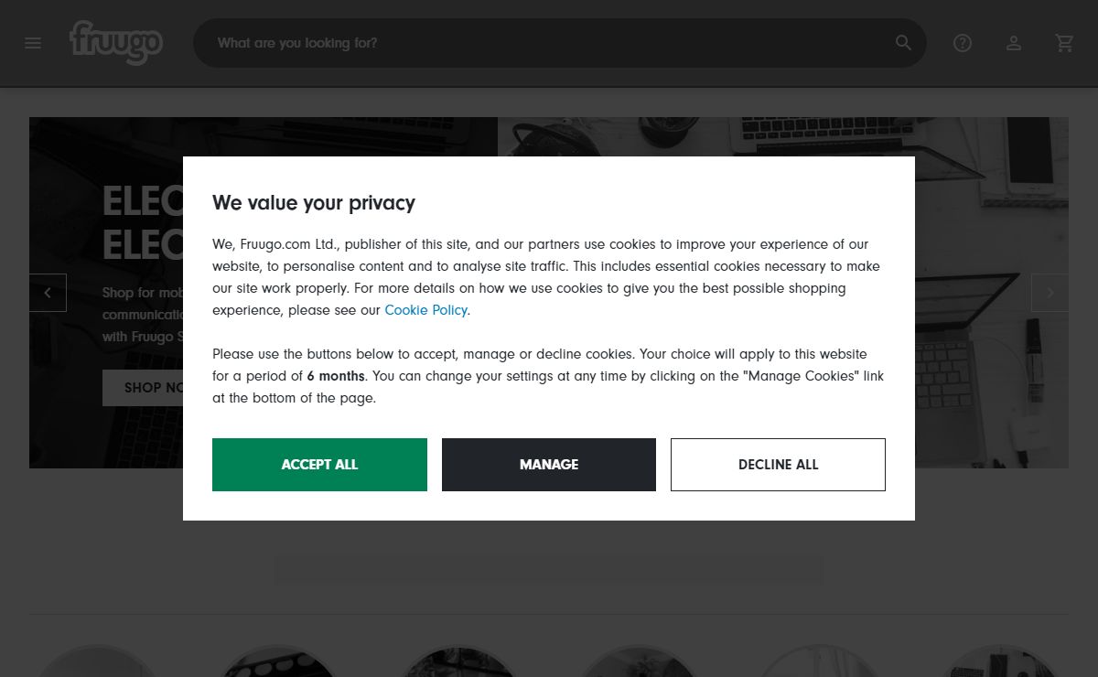Decline all cookies
The height and width of the screenshot is (677, 1098).
778,465
